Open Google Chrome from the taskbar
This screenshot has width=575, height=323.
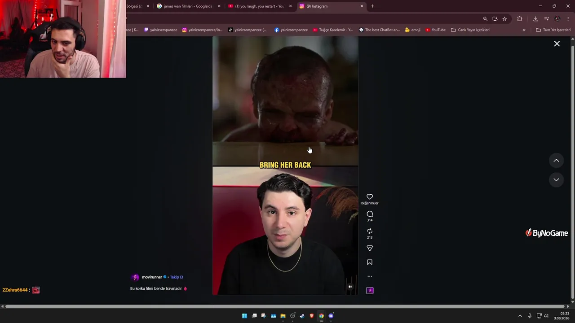point(321,316)
